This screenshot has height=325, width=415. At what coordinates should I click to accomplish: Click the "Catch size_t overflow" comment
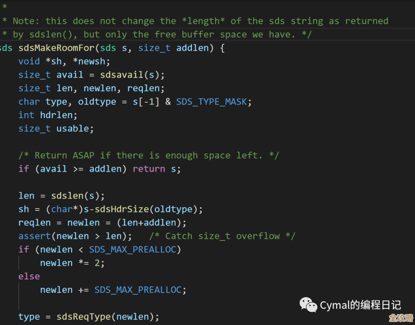222,236
